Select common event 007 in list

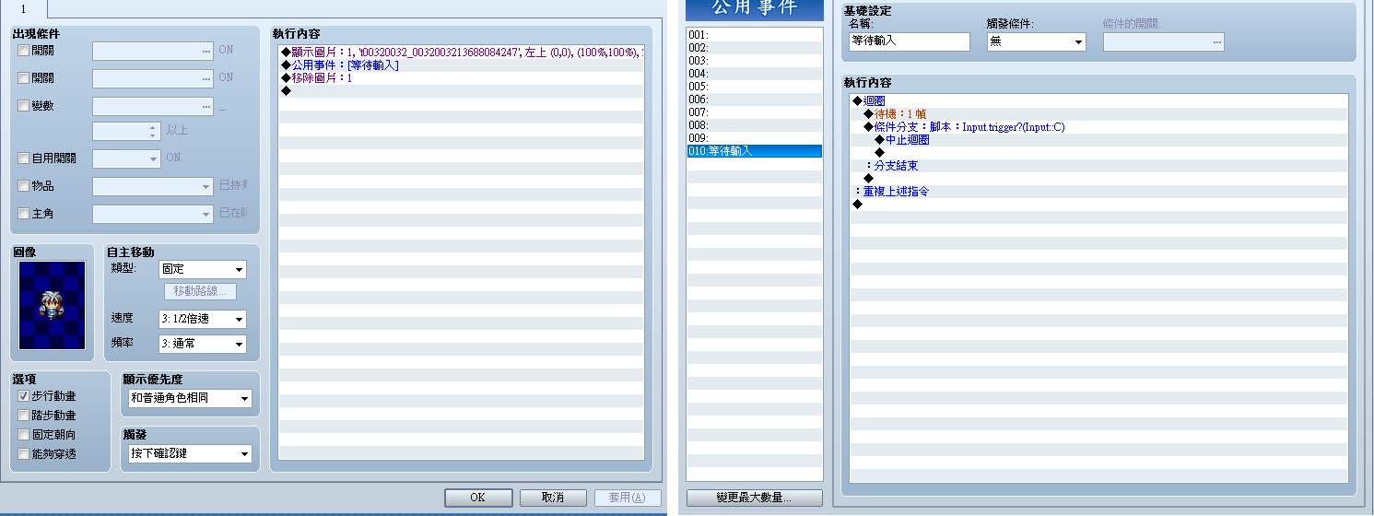click(x=755, y=112)
